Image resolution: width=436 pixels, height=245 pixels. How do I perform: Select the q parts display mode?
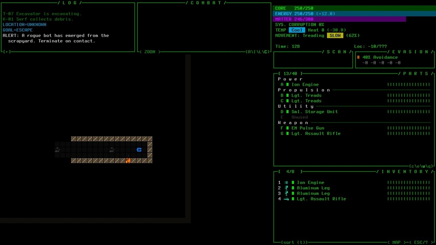point(428,166)
